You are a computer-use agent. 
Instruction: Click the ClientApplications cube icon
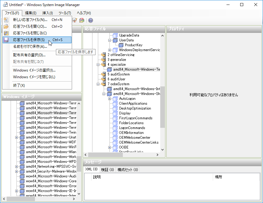pyautogui.click(x=115, y=103)
